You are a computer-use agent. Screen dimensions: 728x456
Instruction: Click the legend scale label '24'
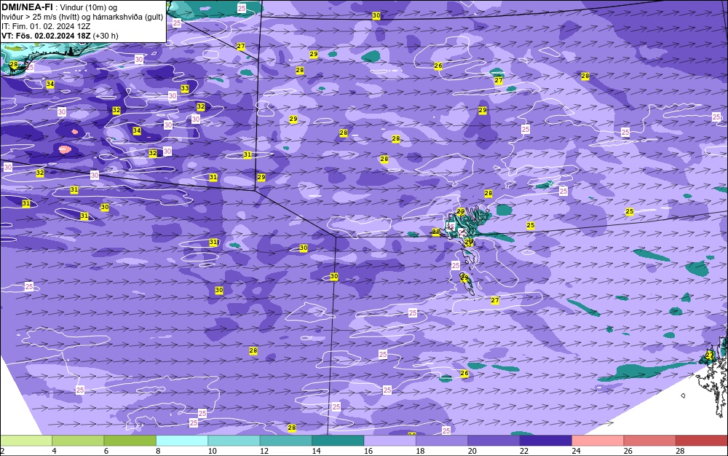click(576, 451)
